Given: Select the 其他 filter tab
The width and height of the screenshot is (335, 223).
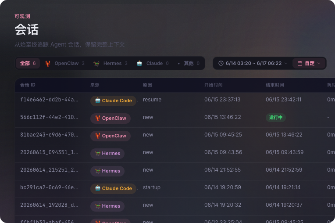Looking at the screenshot, I should point(189,63).
